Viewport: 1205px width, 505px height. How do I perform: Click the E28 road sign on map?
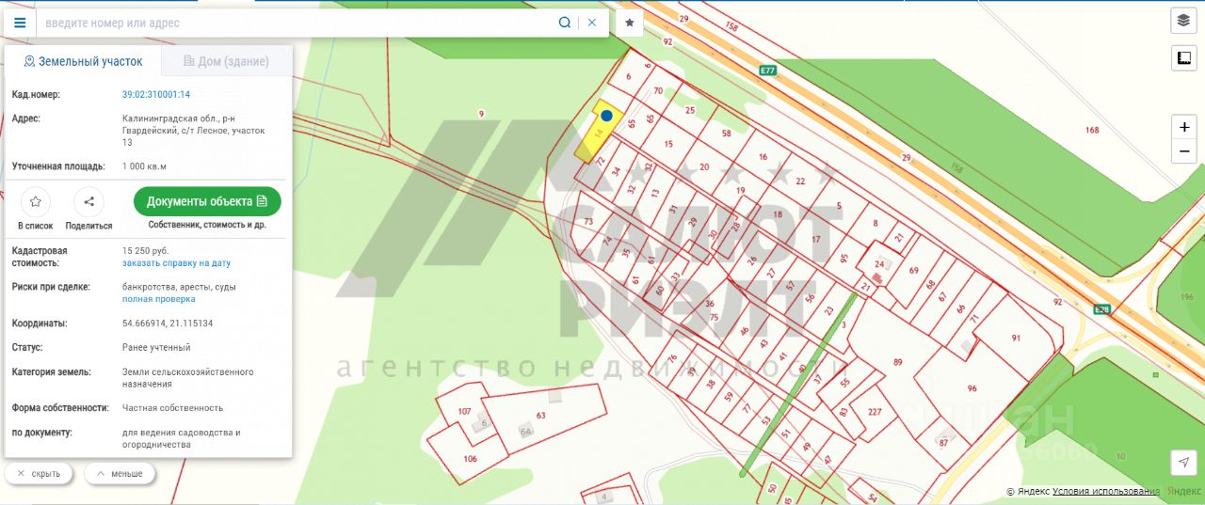[x=1101, y=309]
